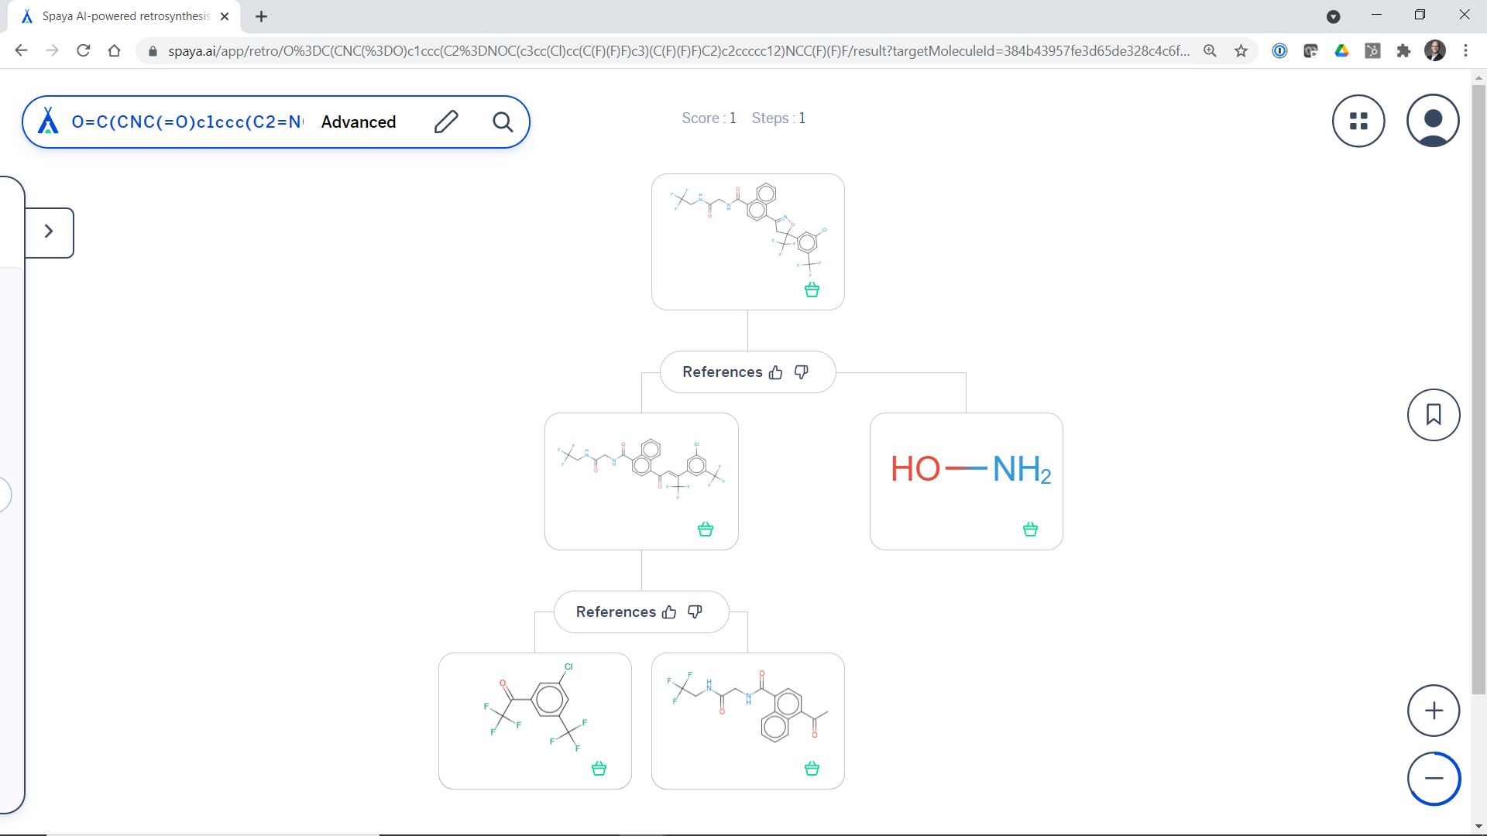This screenshot has height=836, width=1487.
Task: Expand the left side panel chevron
Action: tap(49, 231)
